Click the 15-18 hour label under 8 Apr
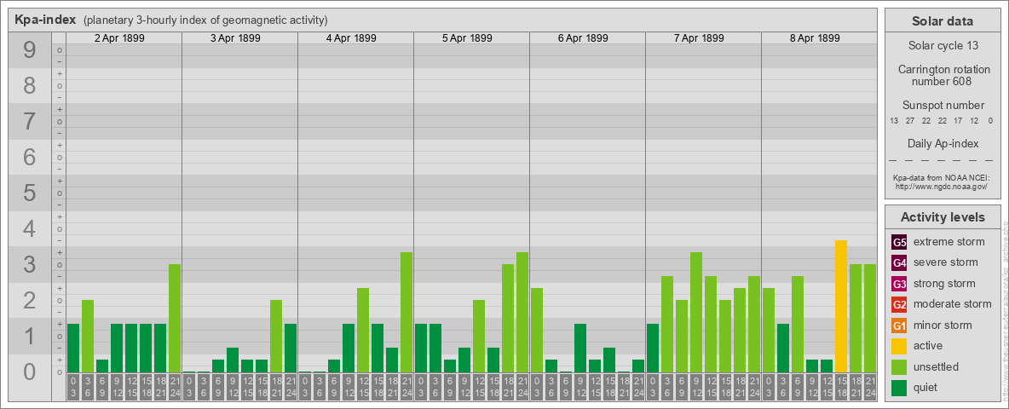This screenshot has width=1009, height=409. [x=841, y=388]
